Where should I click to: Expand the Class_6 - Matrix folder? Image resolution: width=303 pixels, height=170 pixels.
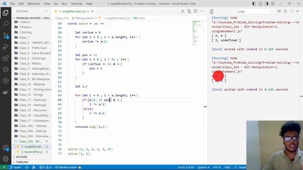(32, 63)
